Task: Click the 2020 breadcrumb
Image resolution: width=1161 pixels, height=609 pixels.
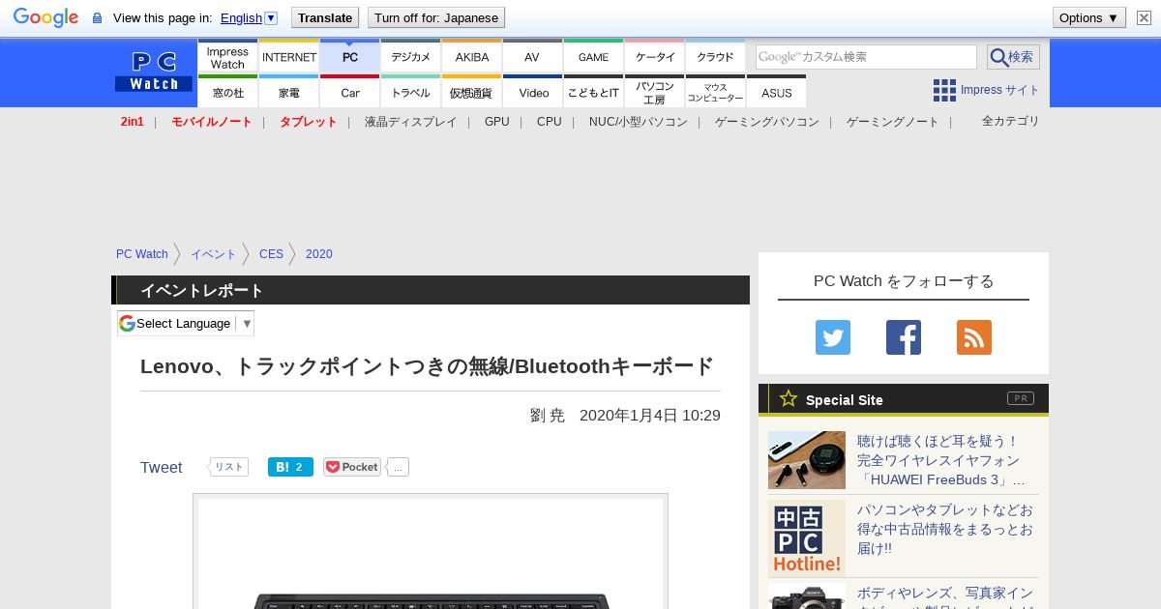Action: (318, 254)
